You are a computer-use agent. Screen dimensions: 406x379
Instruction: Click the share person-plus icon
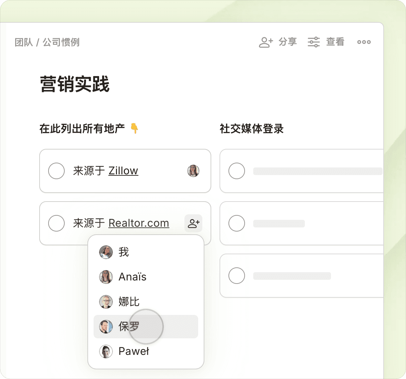tap(266, 42)
